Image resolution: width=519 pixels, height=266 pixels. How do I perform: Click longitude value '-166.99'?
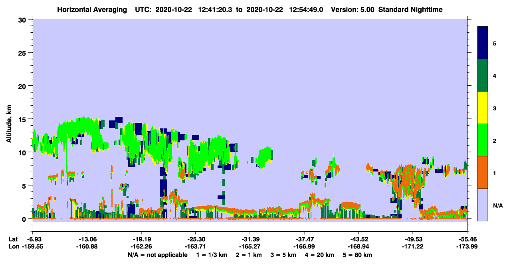point(304,247)
